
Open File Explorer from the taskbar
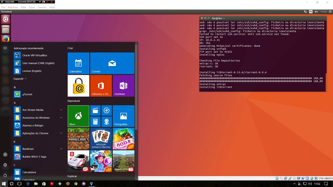[36, 184]
